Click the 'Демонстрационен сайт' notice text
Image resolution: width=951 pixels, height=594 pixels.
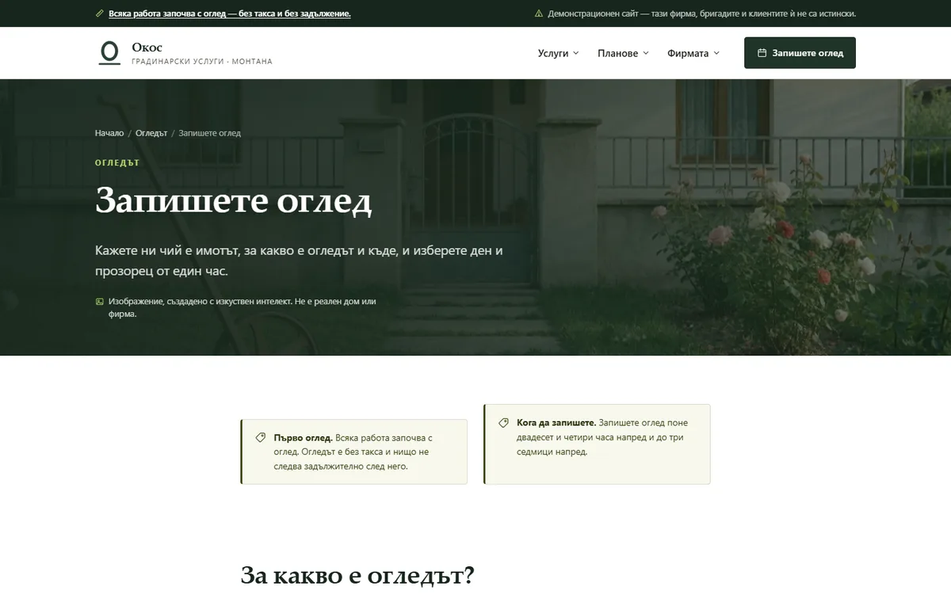click(x=701, y=13)
